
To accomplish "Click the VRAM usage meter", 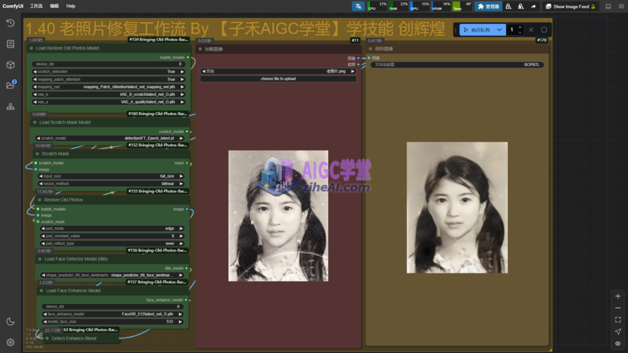I will [441, 6].
